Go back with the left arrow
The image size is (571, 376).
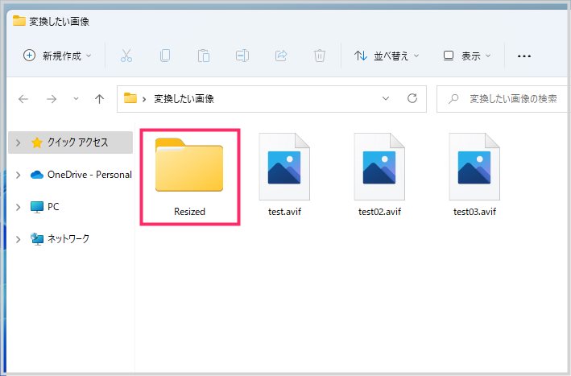point(23,99)
